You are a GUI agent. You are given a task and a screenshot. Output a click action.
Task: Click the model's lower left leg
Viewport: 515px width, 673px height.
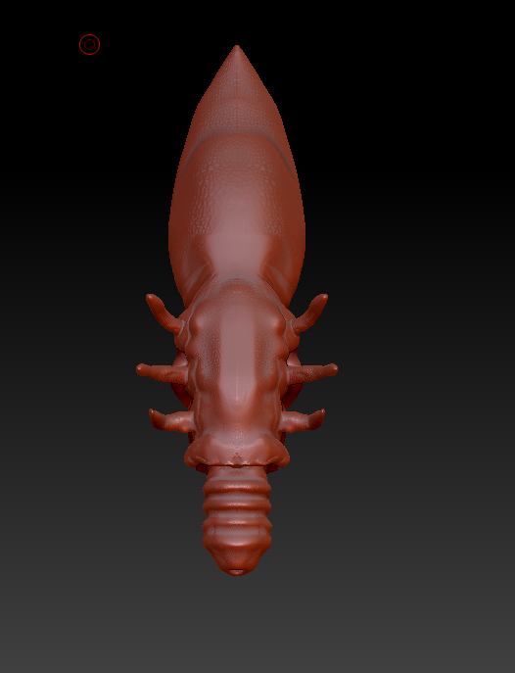(170, 420)
